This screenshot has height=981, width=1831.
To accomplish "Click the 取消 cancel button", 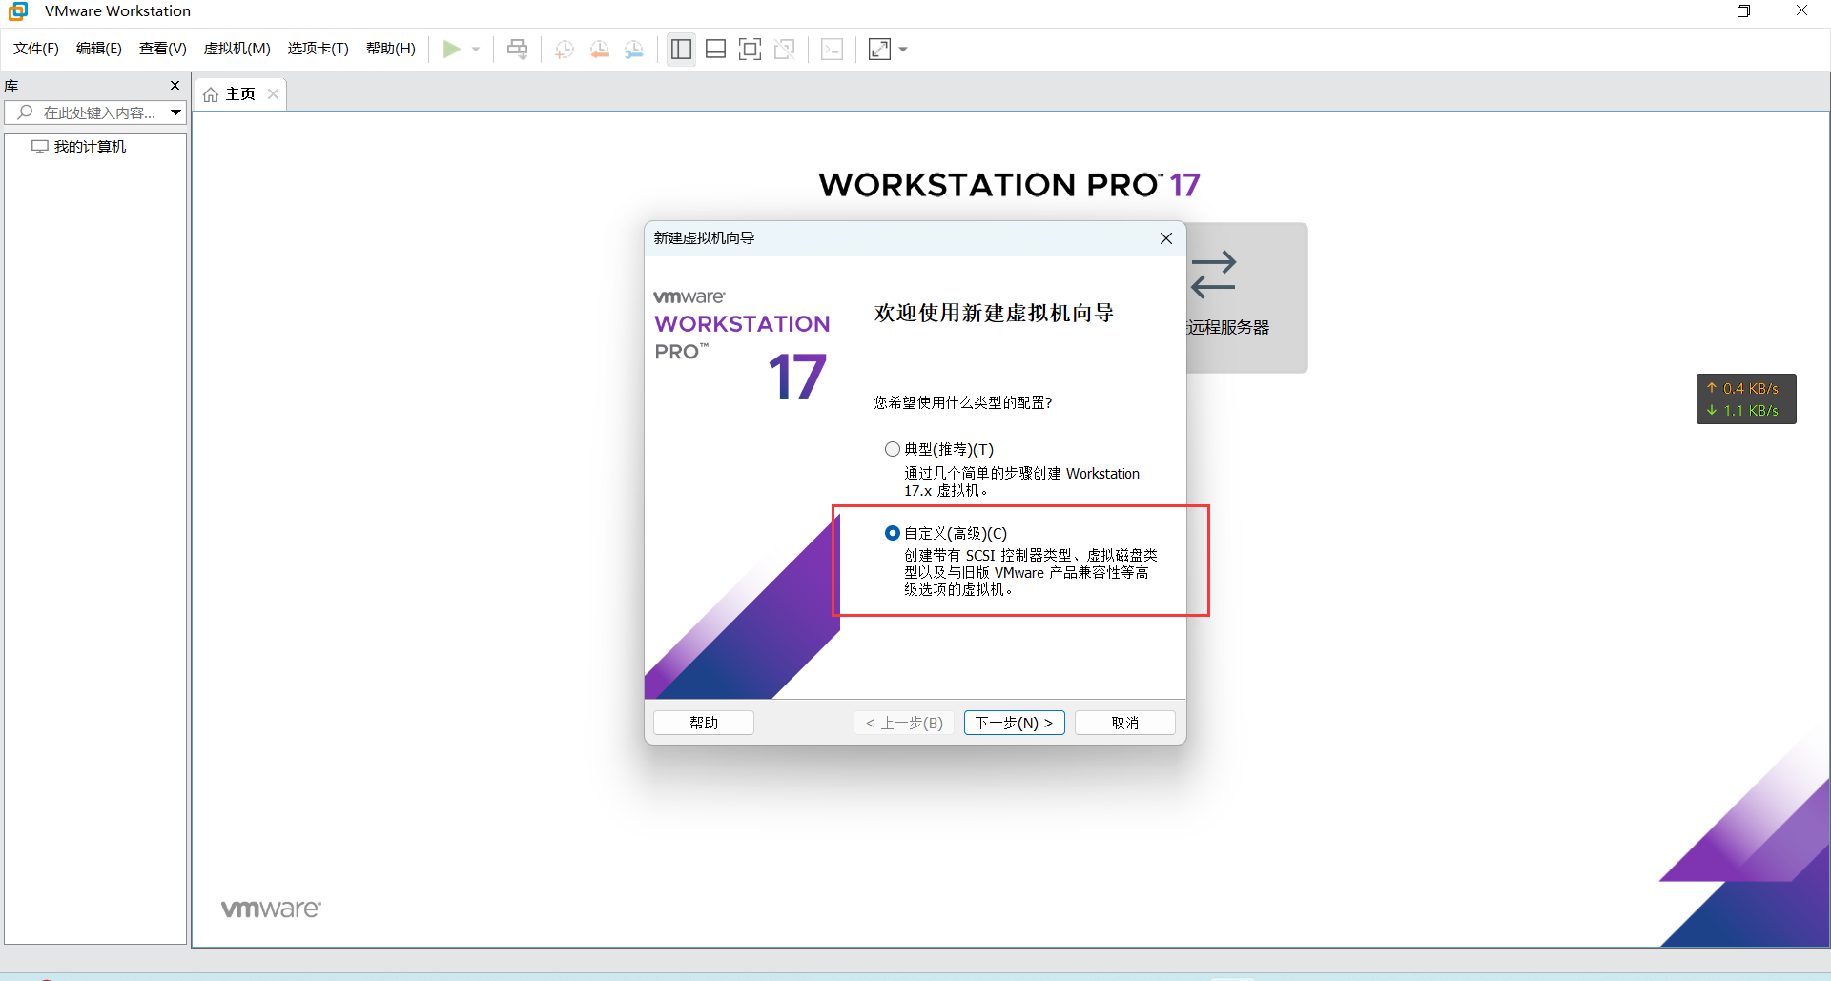I will click(1125, 723).
